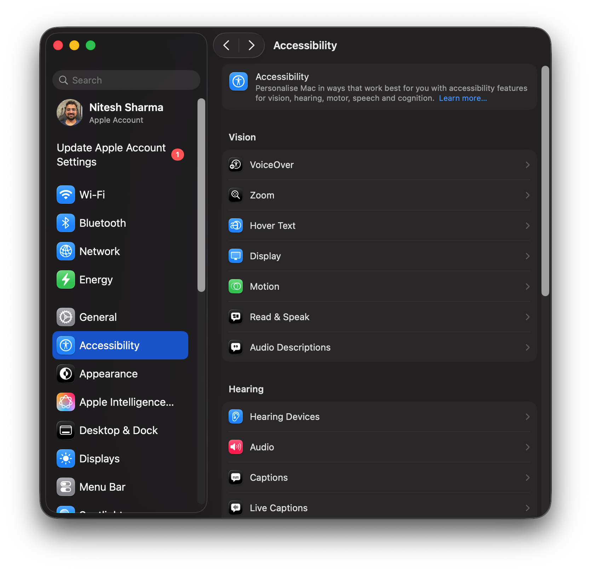Switch to Desktop & Dock settings
This screenshot has width=591, height=571.
coord(119,430)
